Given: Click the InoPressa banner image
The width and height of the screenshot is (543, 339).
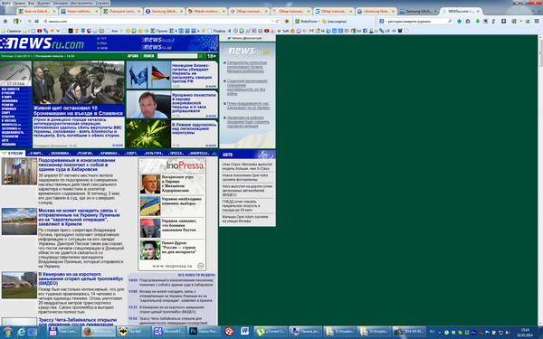Looking at the screenshot, I should tap(172, 165).
